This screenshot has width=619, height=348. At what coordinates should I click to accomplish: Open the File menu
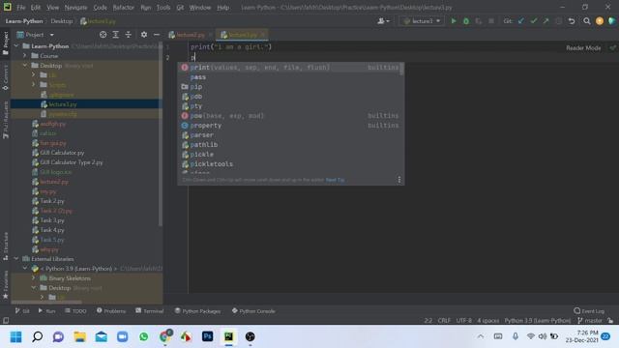click(x=20, y=8)
